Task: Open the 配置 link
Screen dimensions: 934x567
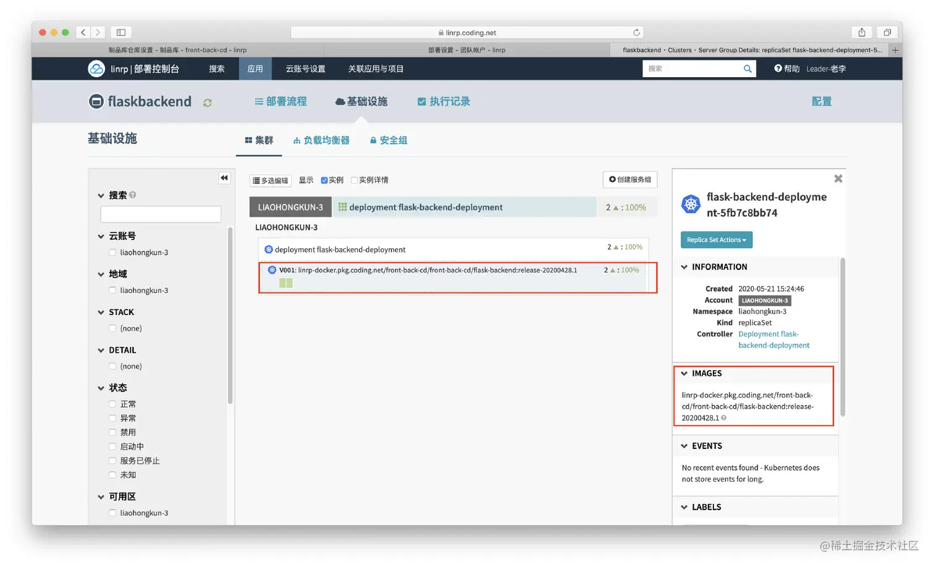Action: [822, 101]
